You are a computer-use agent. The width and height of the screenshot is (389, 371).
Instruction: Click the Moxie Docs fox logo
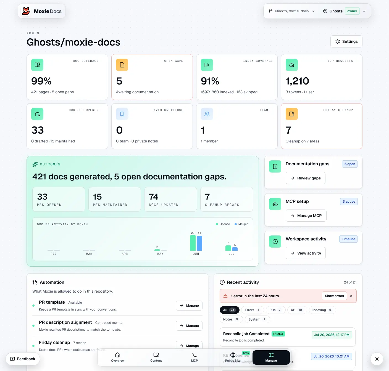[x=26, y=11]
